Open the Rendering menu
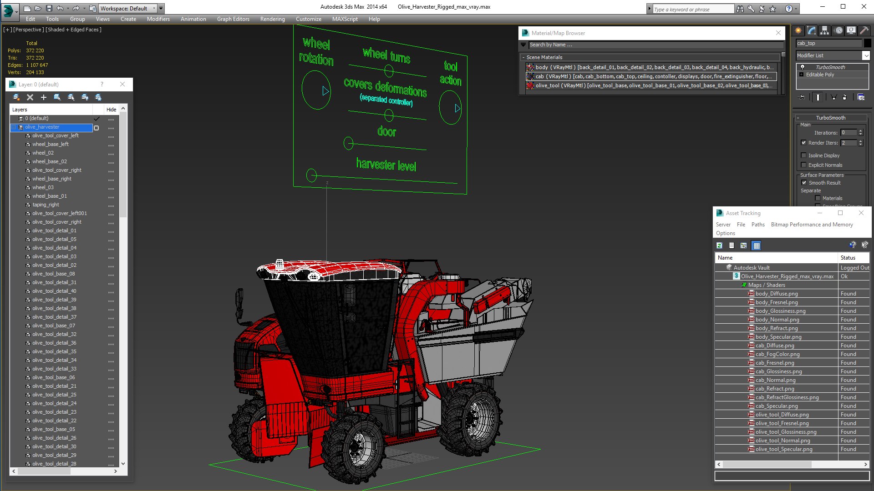 click(x=273, y=19)
